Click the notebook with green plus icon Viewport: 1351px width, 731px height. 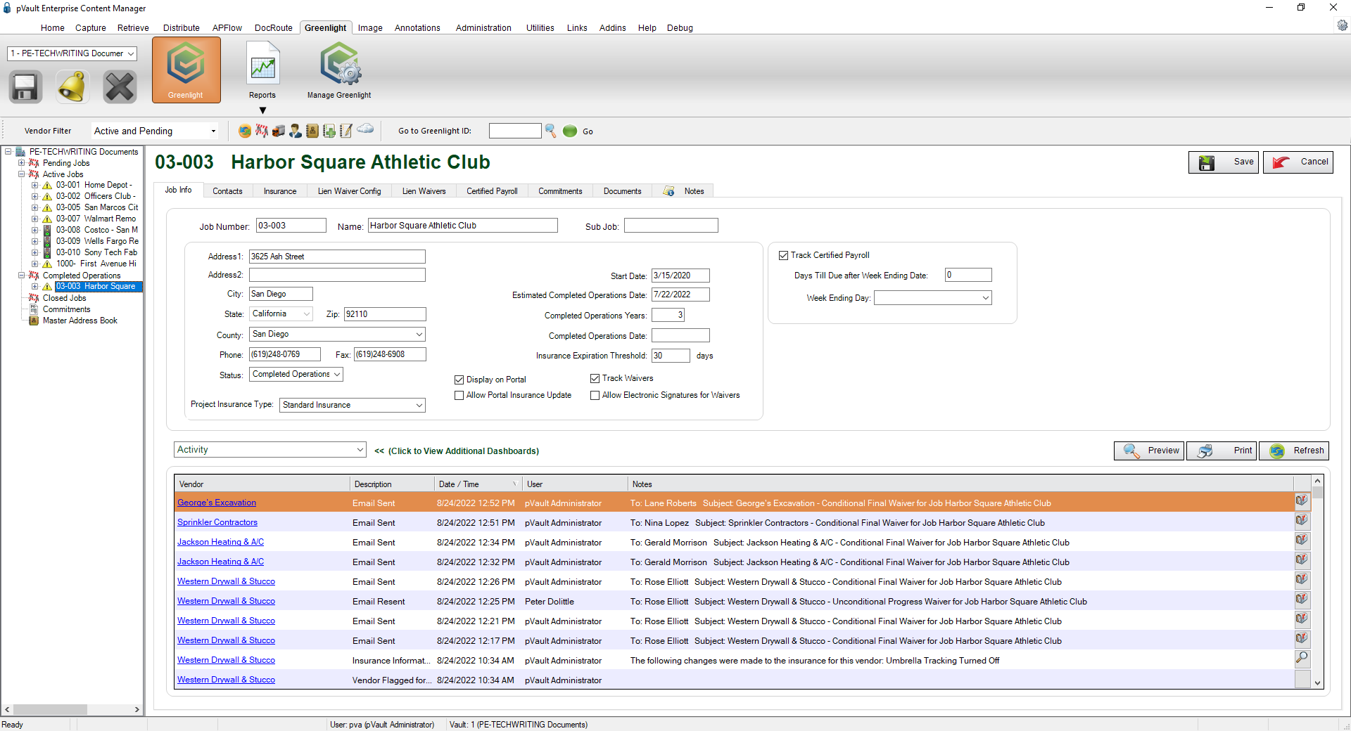(x=329, y=131)
